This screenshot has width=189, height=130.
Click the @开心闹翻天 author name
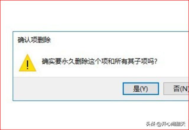click(171, 124)
